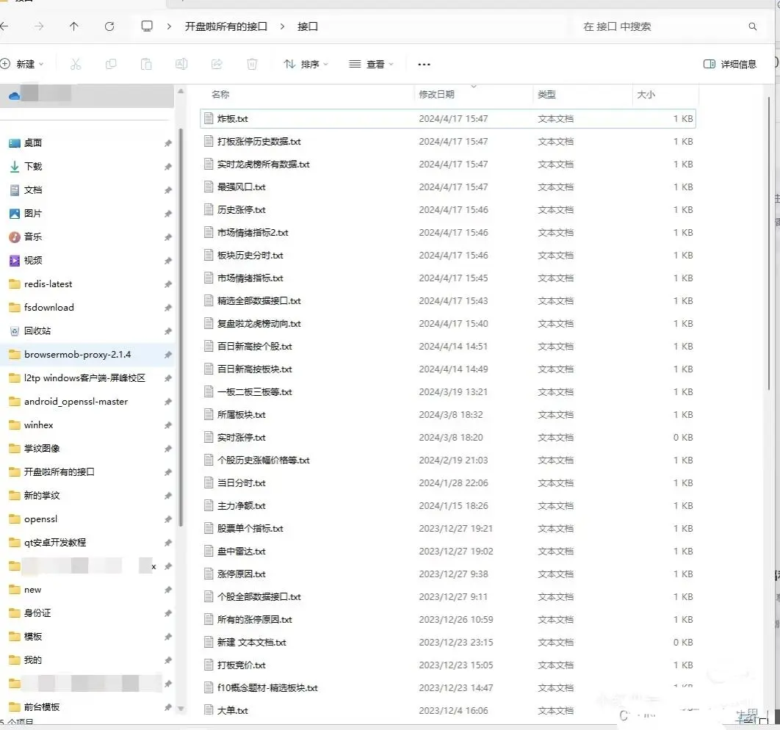Click the search magnifier icon
Viewport: 780px width, 730px height.
tap(752, 26)
